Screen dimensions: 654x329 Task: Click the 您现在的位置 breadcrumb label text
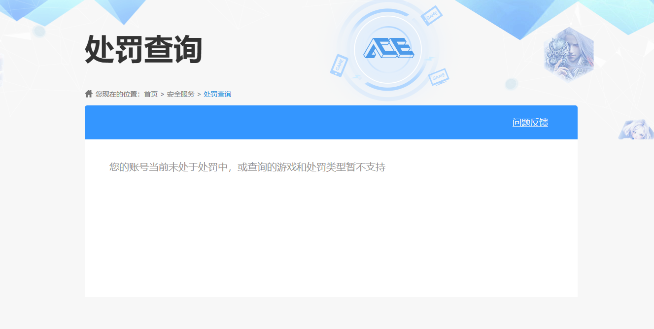[116, 94]
